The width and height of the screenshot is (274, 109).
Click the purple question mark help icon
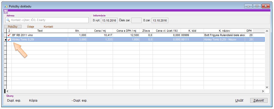6,12
